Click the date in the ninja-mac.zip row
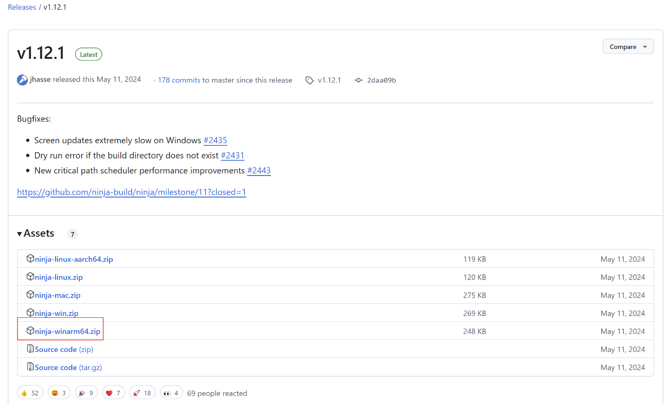668x404 pixels. coord(623,295)
